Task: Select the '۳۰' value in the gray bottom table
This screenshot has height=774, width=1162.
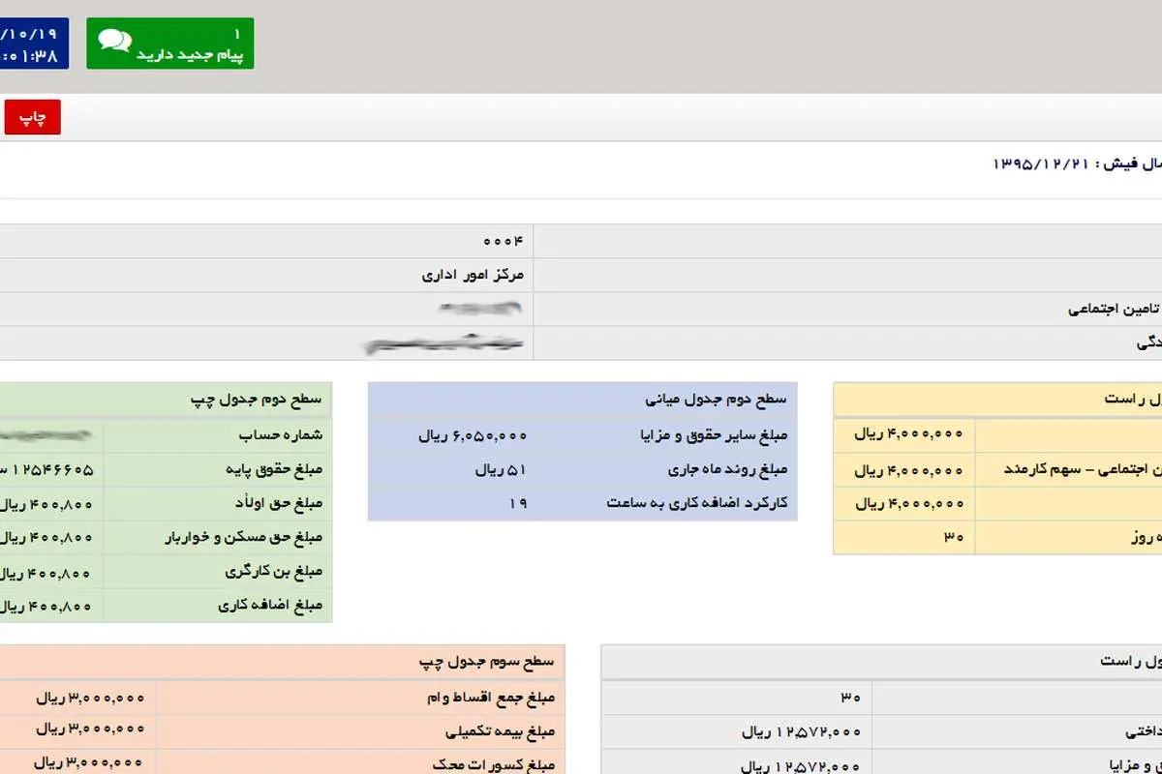Action: (850, 696)
